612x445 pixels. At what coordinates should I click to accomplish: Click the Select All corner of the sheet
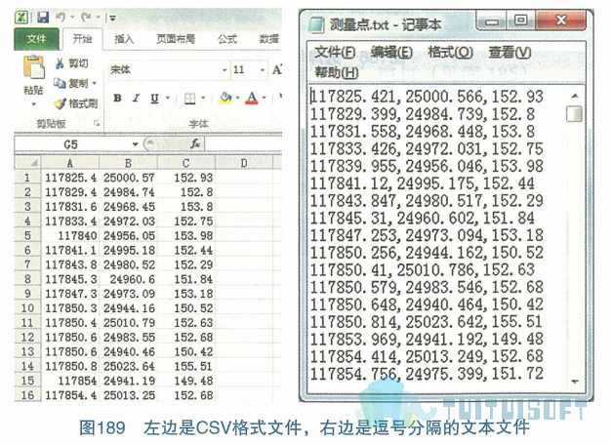(27, 162)
